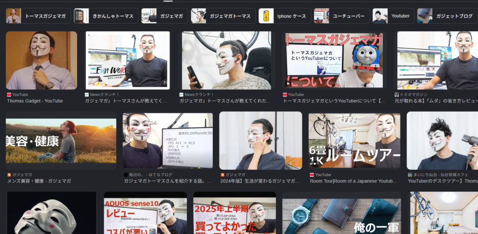Click YouTube favicon above Thomas Gadget result
The height and width of the screenshot is (234, 478).
[x=9, y=95]
